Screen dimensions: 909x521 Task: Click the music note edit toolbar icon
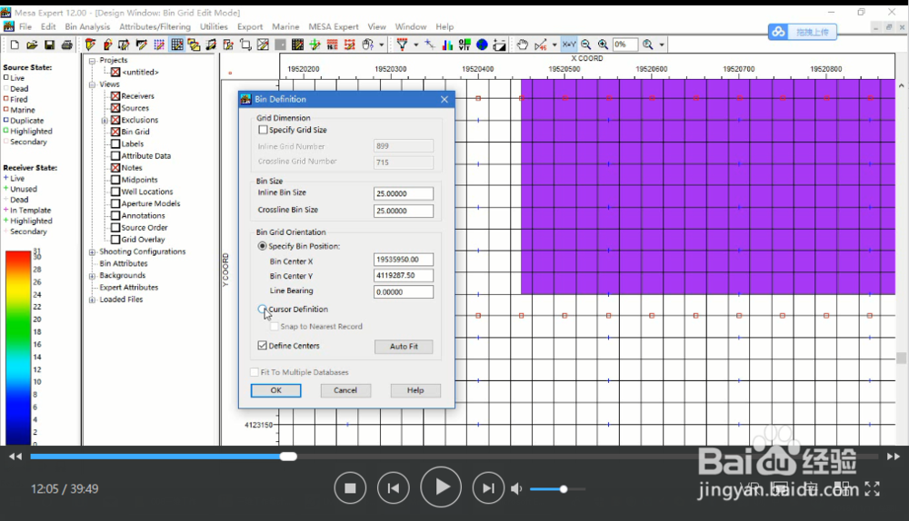coord(211,44)
